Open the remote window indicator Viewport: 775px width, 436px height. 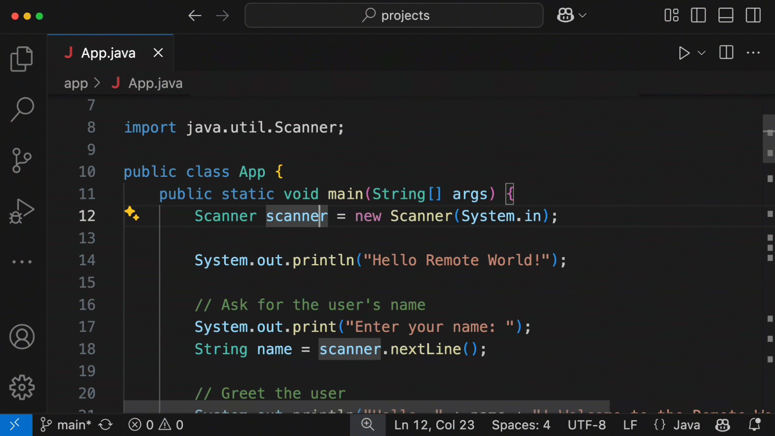pyautogui.click(x=15, y=425)
